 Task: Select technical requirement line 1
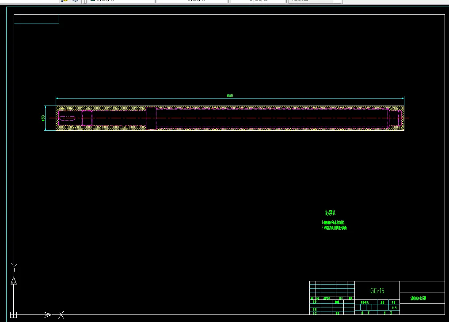click(333, 222)
